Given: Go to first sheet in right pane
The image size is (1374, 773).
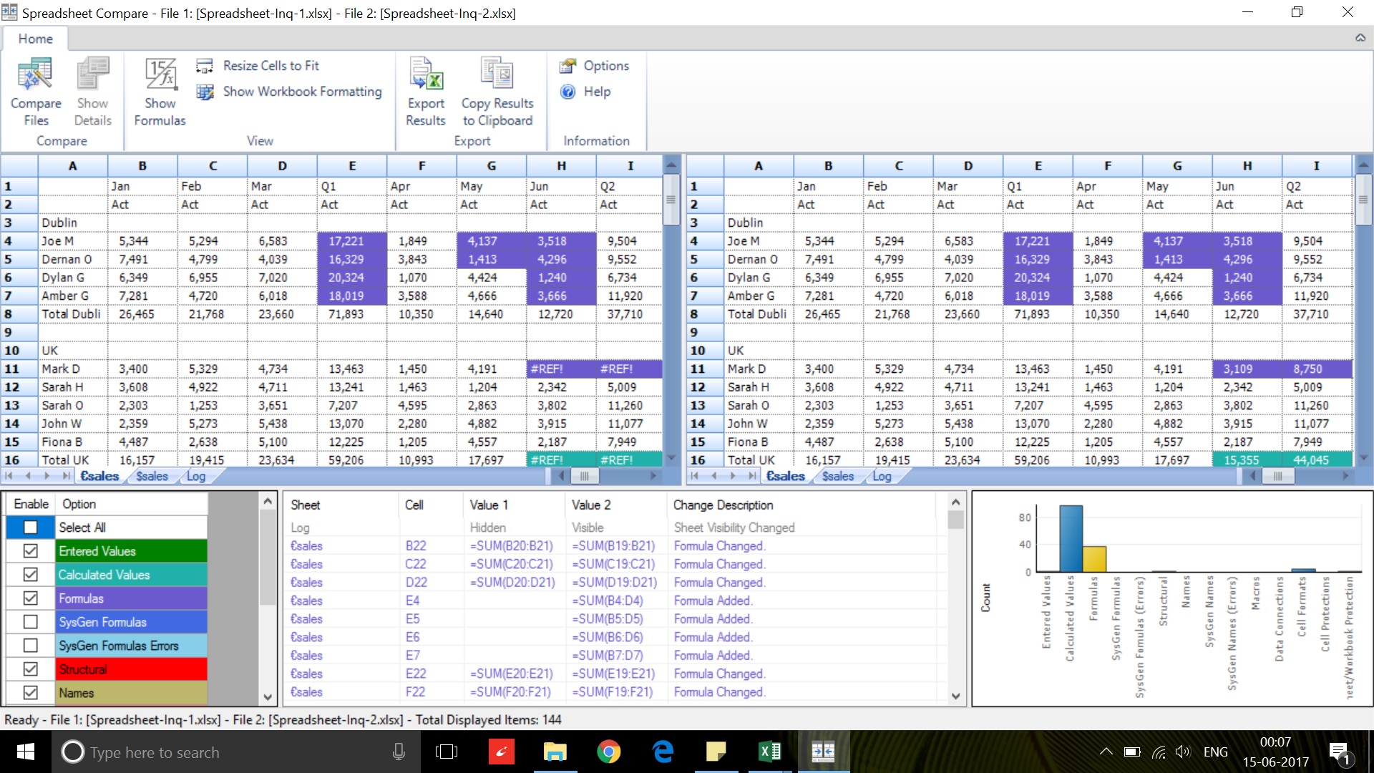Looking at the screenshot, I should [695, 476].
